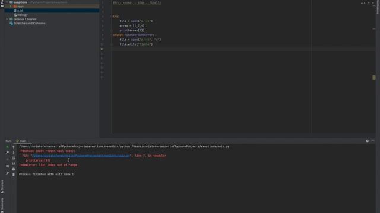Open the Structure side tool window
Image resolution: width=380 pixels, height=213 pixels.
(2, 186)
